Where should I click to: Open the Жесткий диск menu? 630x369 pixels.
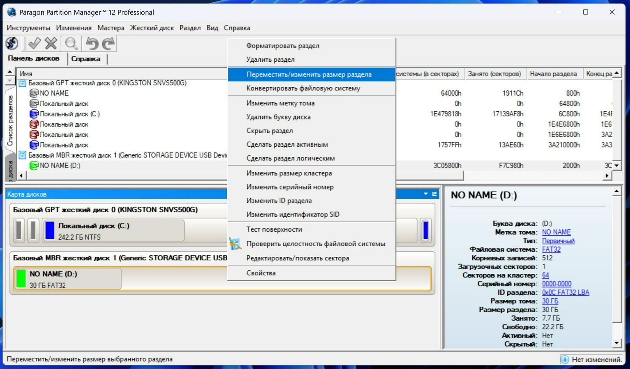pos(152,28)
